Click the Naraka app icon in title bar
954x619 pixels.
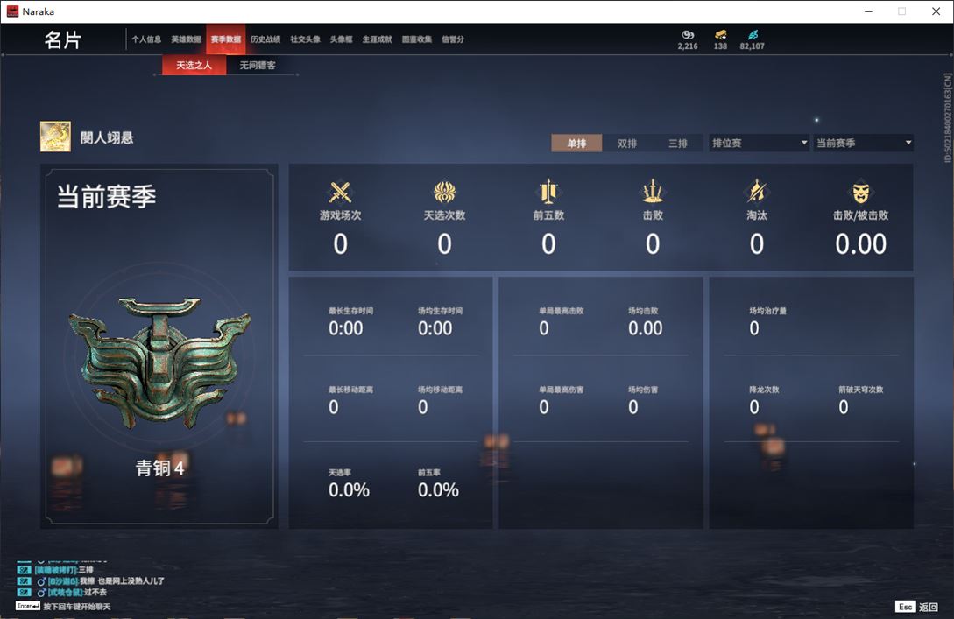12,11
